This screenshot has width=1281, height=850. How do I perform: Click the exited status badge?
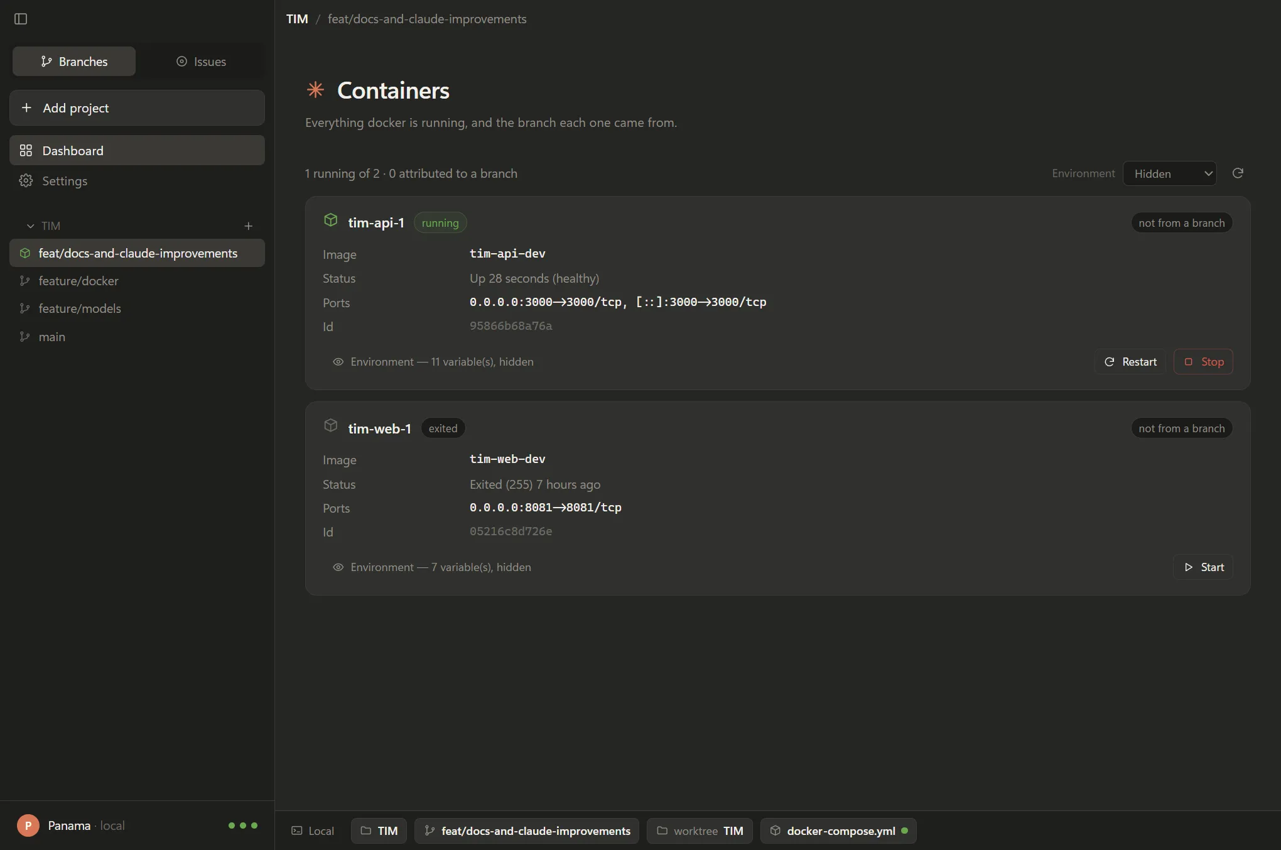click(443, 428)
